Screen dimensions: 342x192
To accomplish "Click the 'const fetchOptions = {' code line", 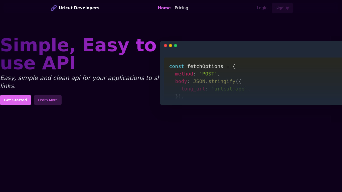I will click(202, 66).
